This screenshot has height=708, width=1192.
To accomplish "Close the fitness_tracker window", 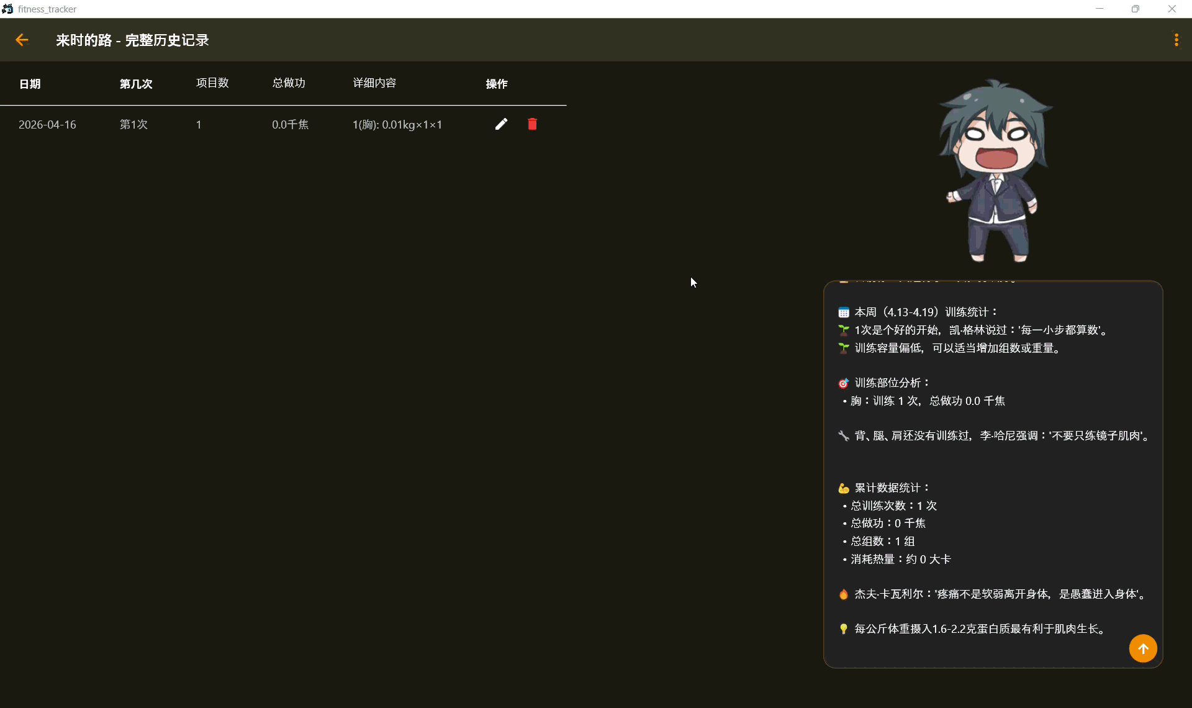I will 1172,9.
